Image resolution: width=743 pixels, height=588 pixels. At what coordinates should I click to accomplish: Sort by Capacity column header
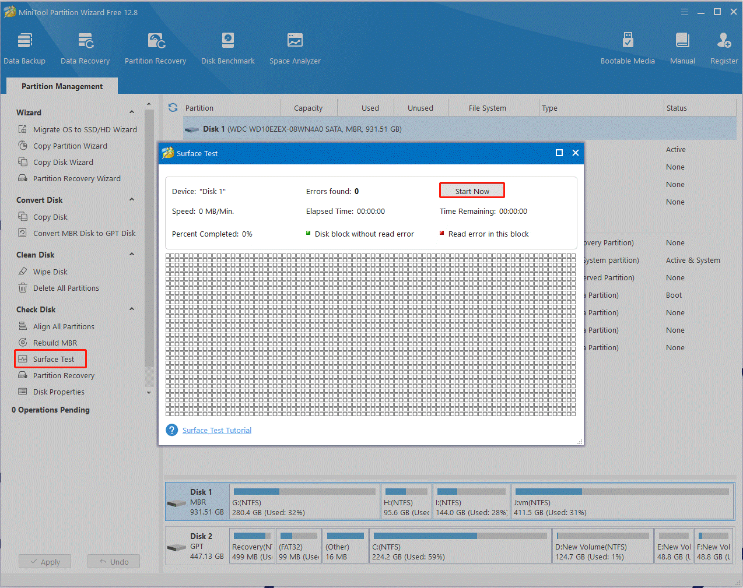tap(309, 108)
